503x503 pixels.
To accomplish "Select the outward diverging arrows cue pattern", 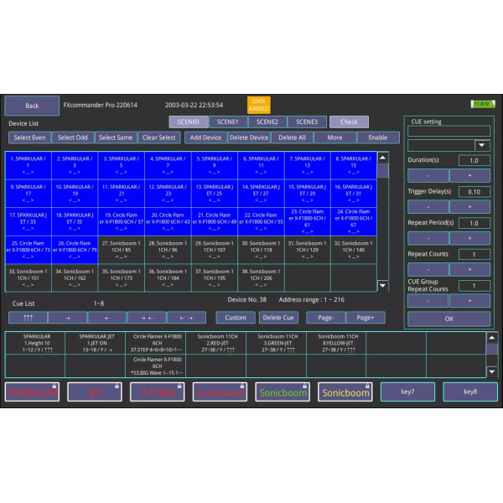I will (x=186, y=318).
